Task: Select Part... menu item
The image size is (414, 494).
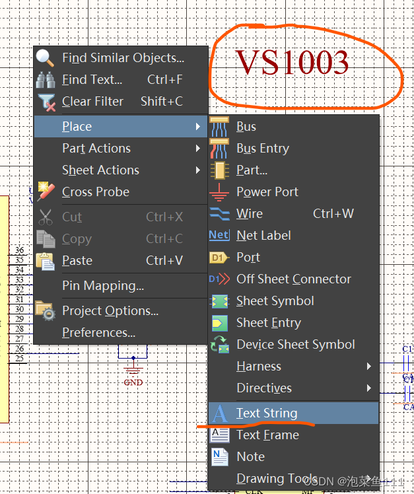Action: (293, 170)
